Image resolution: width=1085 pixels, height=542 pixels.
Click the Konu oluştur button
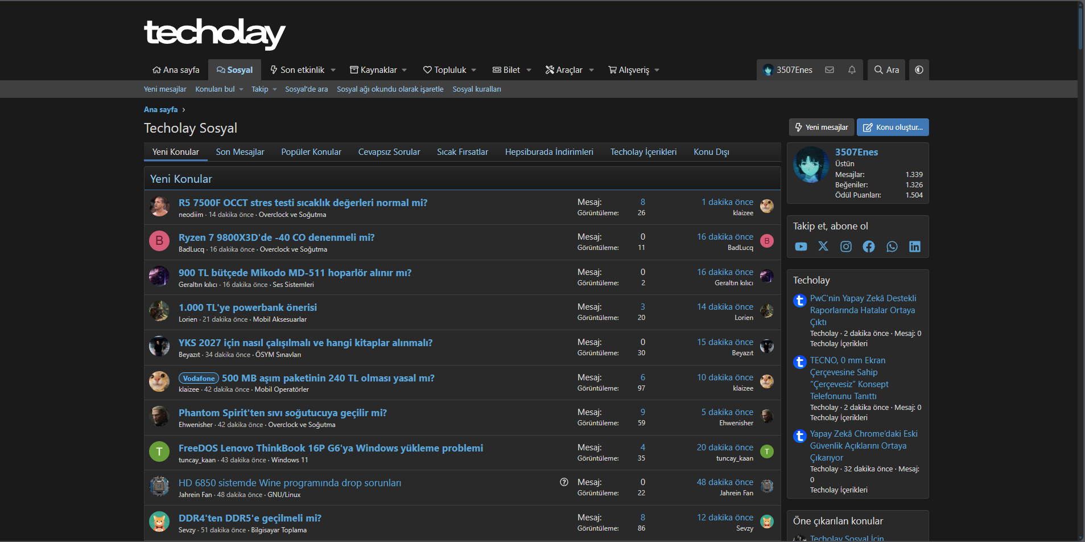point(893,128)
